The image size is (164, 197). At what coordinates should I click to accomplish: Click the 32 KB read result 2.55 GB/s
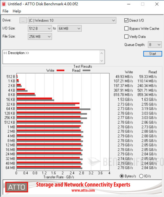(149, 104)
